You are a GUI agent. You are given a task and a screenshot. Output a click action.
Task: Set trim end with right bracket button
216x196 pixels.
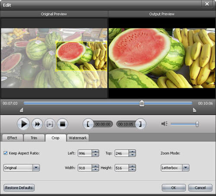[140, 124]
